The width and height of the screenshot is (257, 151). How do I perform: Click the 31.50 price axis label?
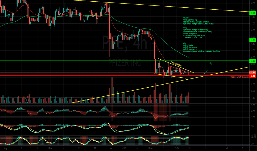(253, 98)
